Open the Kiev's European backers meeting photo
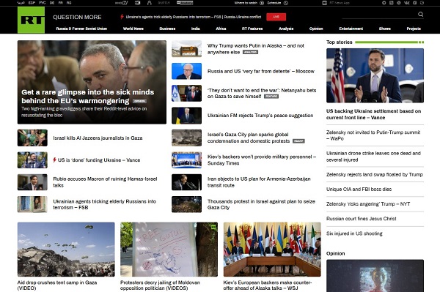440x292 pixels. point(272,249)
